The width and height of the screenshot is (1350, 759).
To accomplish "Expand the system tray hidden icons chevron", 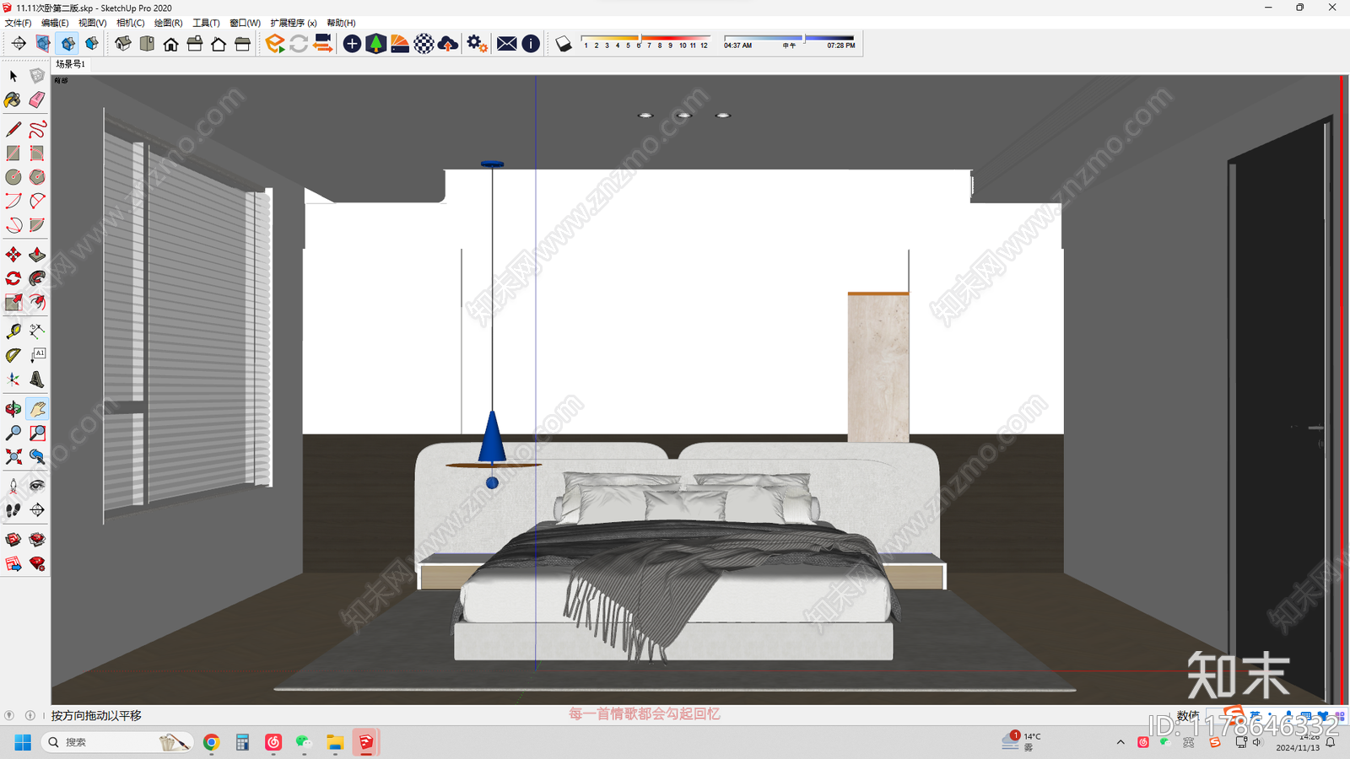I will pyautogui.click(x=1120, y=742).
